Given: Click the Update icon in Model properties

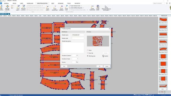Looking at the screenshot, I should [103, 56].
